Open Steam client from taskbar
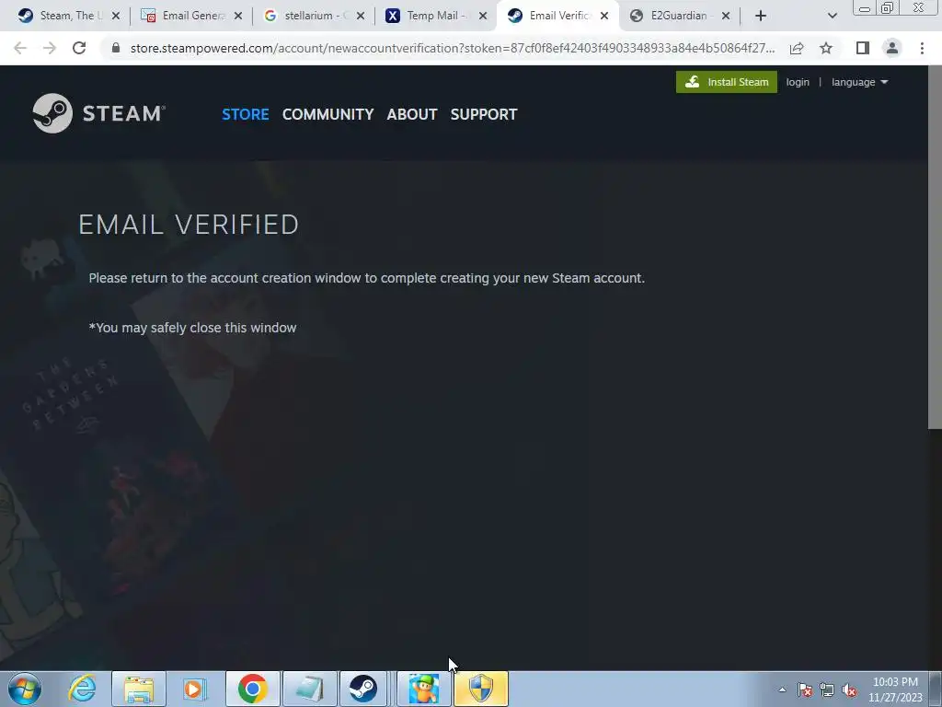The width and height of the screenshot is (942, 707). (363, 689)
